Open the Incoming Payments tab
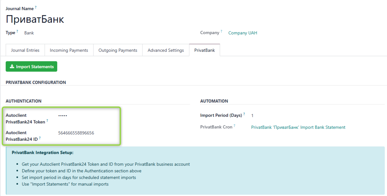 pyautogui.click(x=69, y=50)
